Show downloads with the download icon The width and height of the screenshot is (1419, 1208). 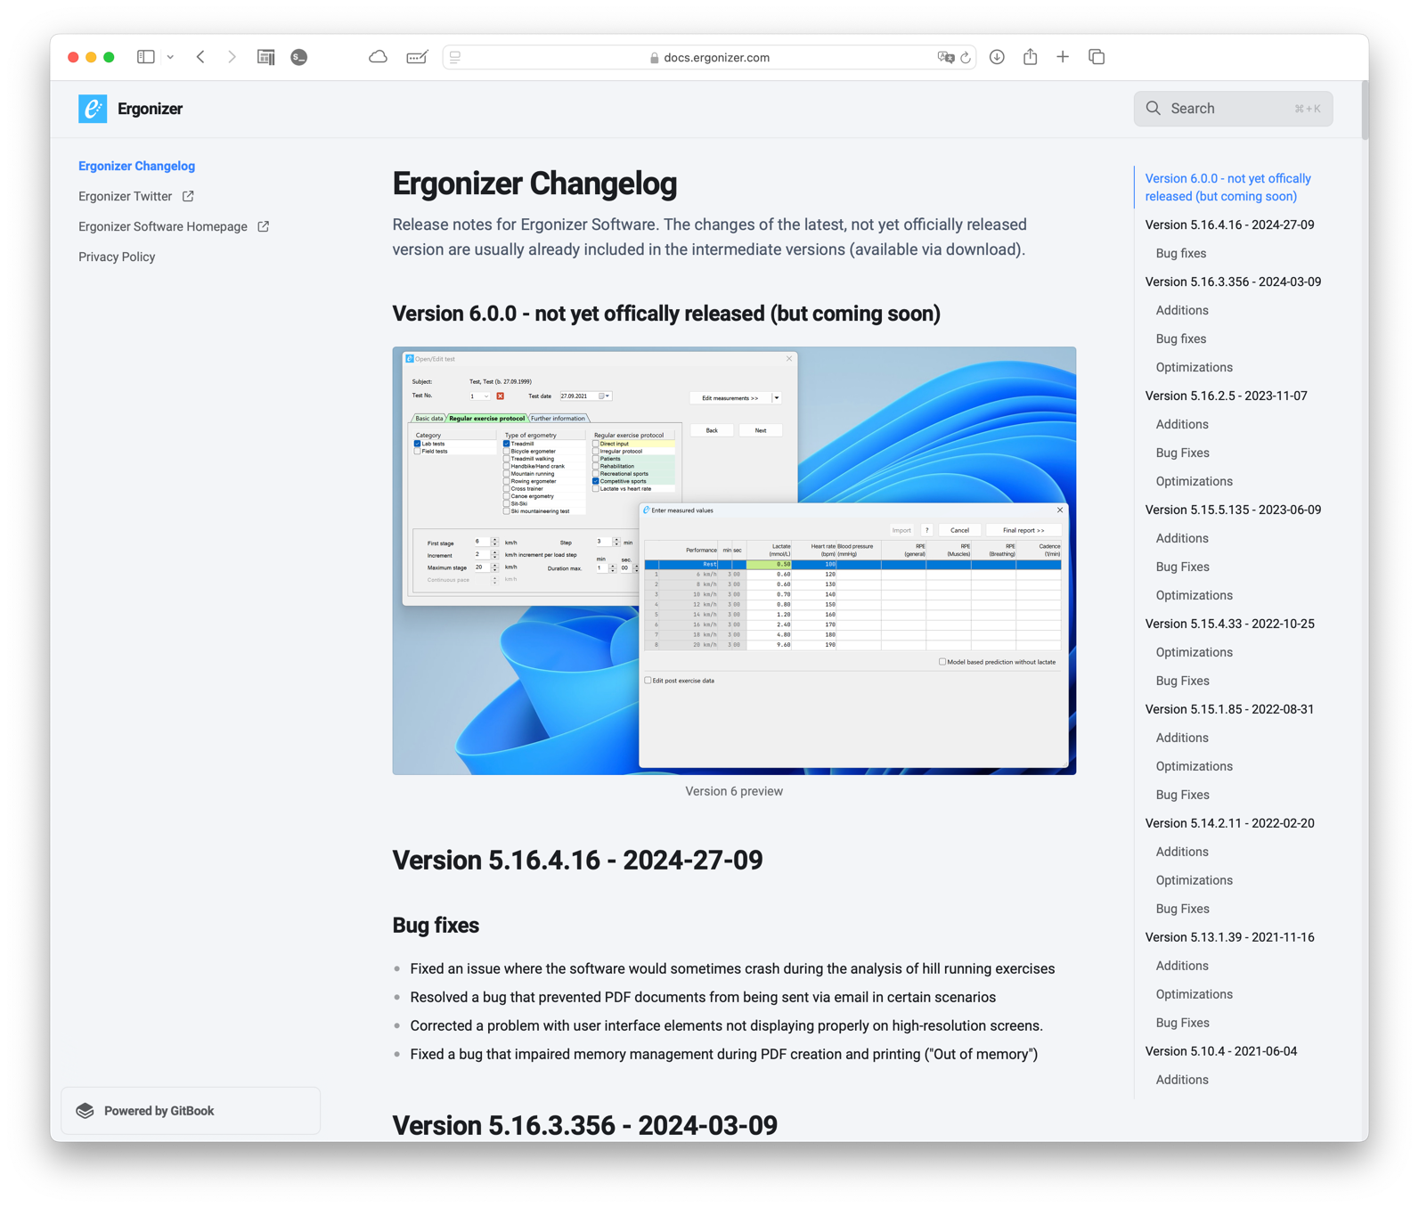(x=998, y=57)
